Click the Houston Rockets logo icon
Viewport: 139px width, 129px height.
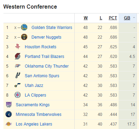pos(18,47)
